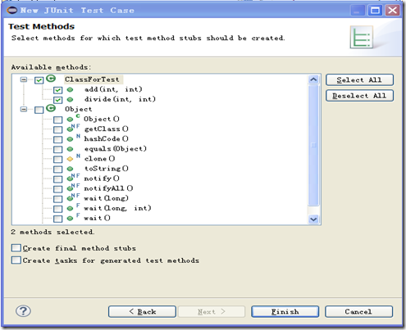Click the method icon beside notifyAll()
Screen dimensions: 406x330
73,188
